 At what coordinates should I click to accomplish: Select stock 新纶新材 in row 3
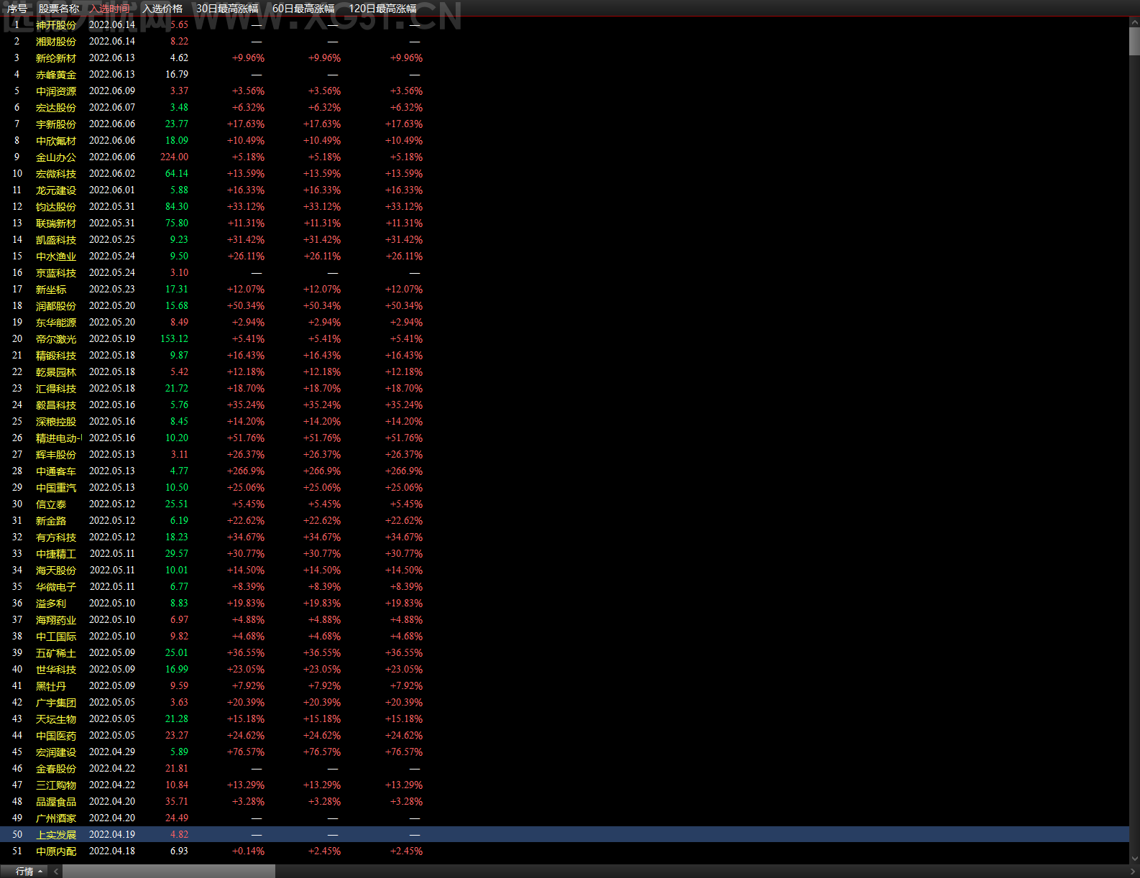click(x=56, y=58)
